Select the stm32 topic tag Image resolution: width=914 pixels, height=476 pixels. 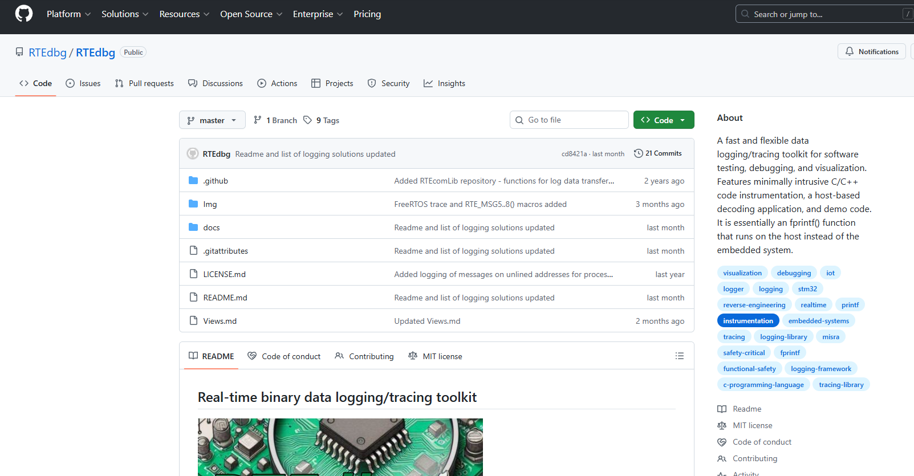coord(807,289)
